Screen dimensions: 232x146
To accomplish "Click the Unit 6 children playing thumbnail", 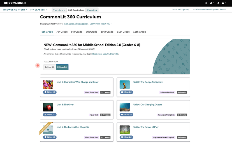I will 125,130.
